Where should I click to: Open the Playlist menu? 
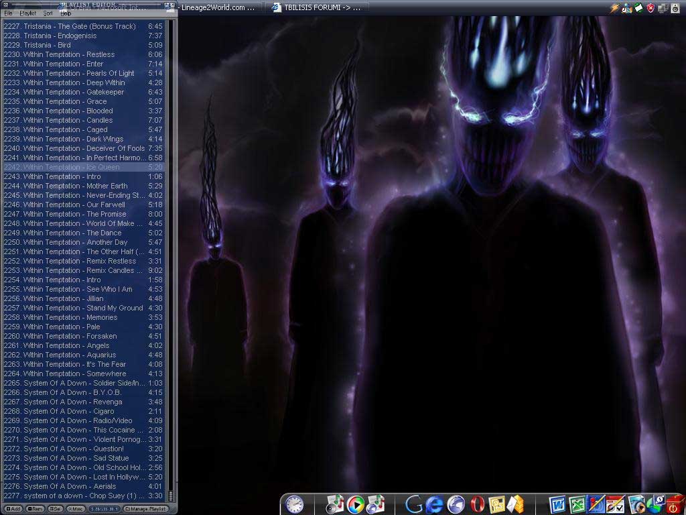click(27, 13)
